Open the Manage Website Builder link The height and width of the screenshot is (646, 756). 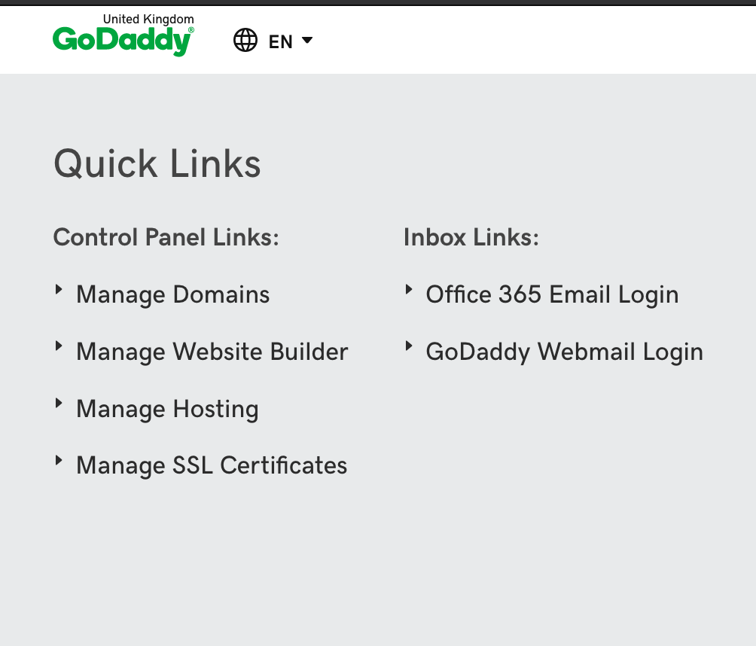[212, 352]
